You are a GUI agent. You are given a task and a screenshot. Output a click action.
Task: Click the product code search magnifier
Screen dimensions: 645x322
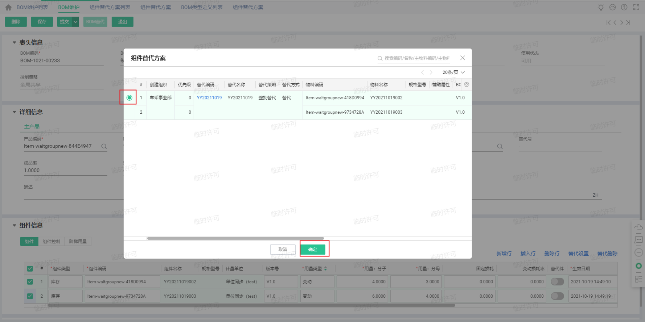point(104,146)
